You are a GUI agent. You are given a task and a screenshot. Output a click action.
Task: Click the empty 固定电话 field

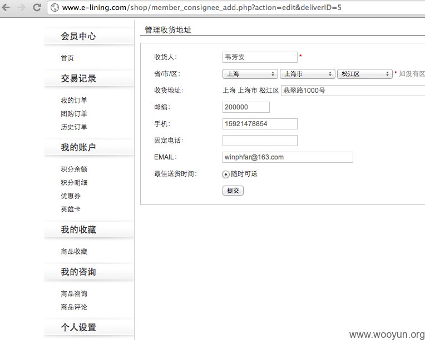coord(260,141)
